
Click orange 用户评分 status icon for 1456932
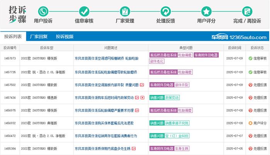click(250, 123)
